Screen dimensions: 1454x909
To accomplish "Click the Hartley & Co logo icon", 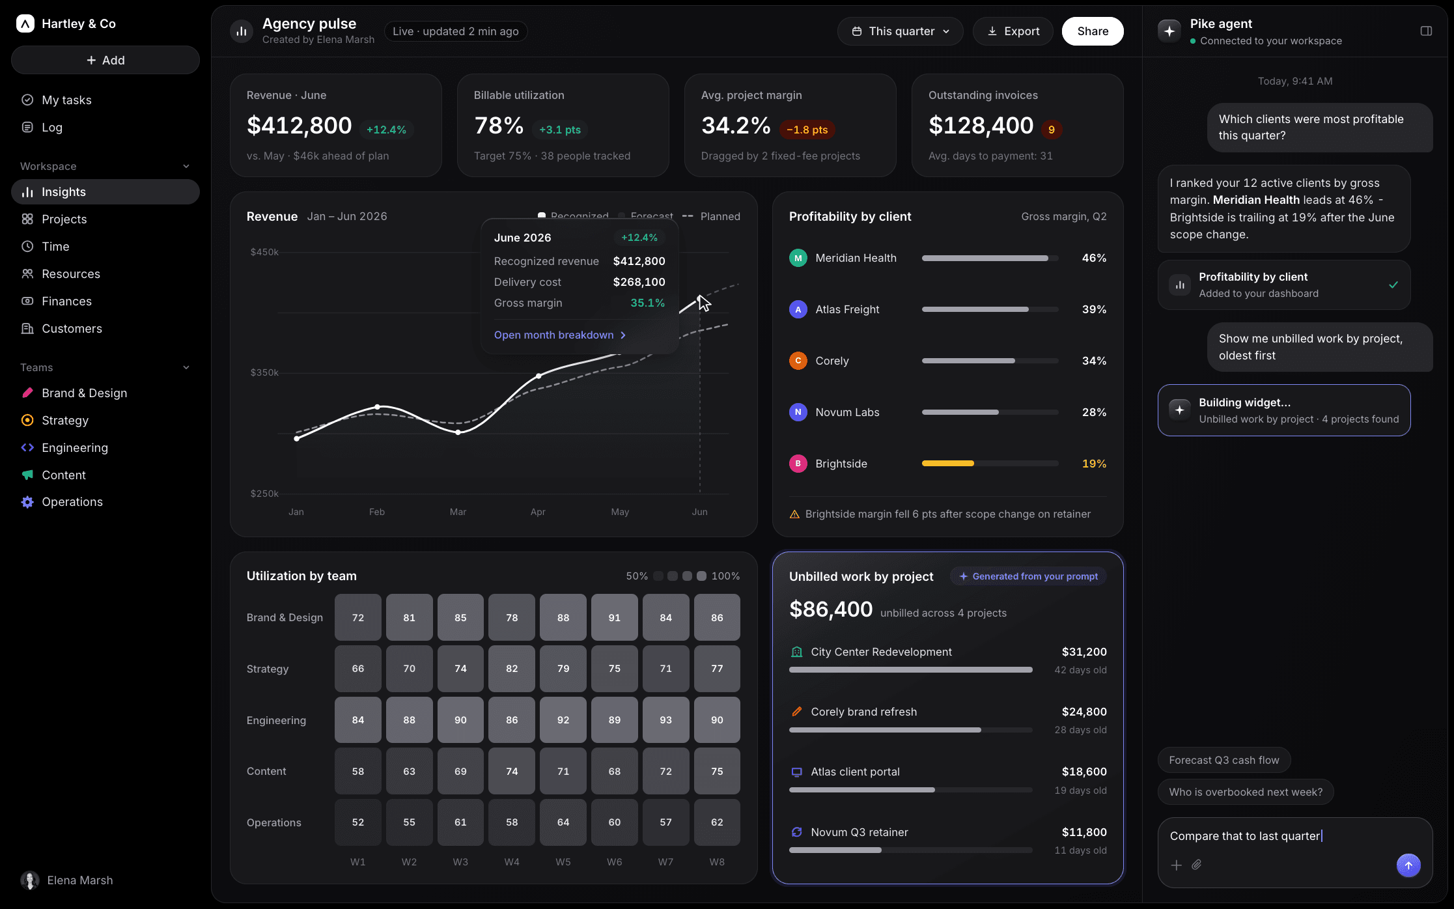I will pyautogui.click(x=25, y=24).
